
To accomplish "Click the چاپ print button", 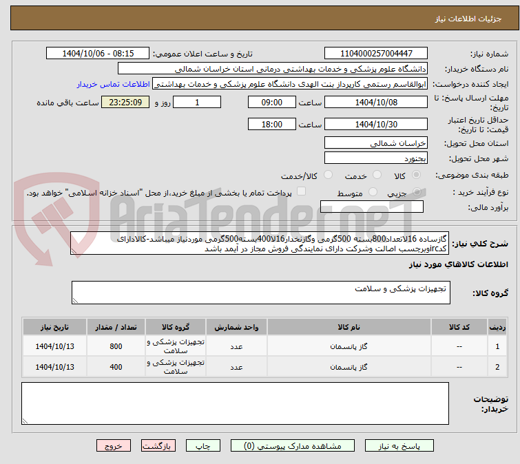I will [x=203, y=446].
